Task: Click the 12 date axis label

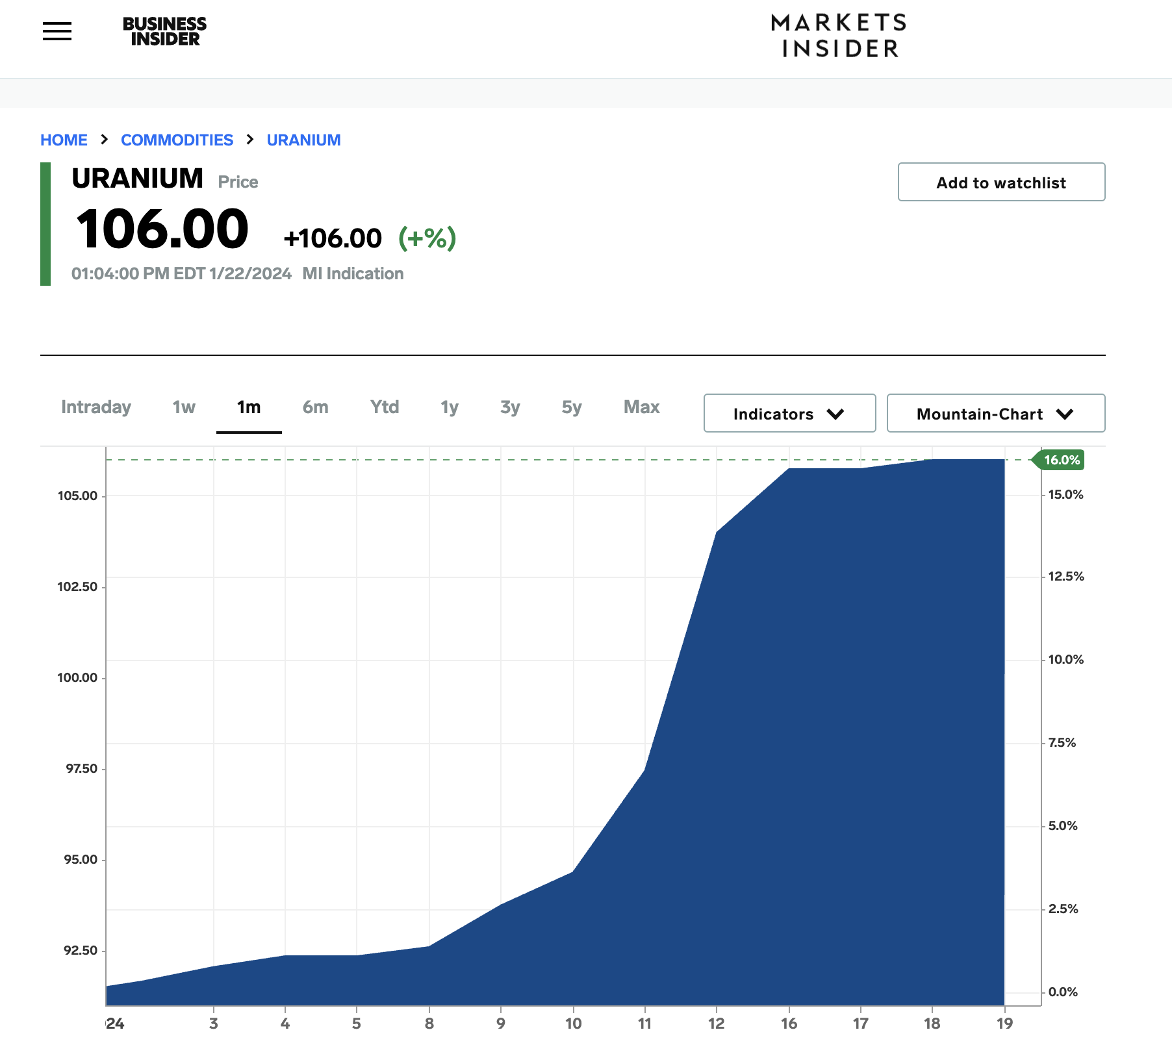Action: coord(716,1024)
